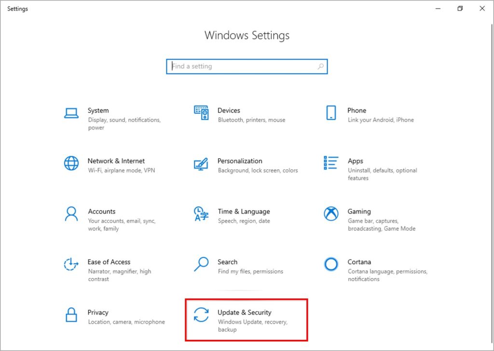Click "Find my files, permissions" description
The image size is (494, 351).
click(x=250, y=271)
